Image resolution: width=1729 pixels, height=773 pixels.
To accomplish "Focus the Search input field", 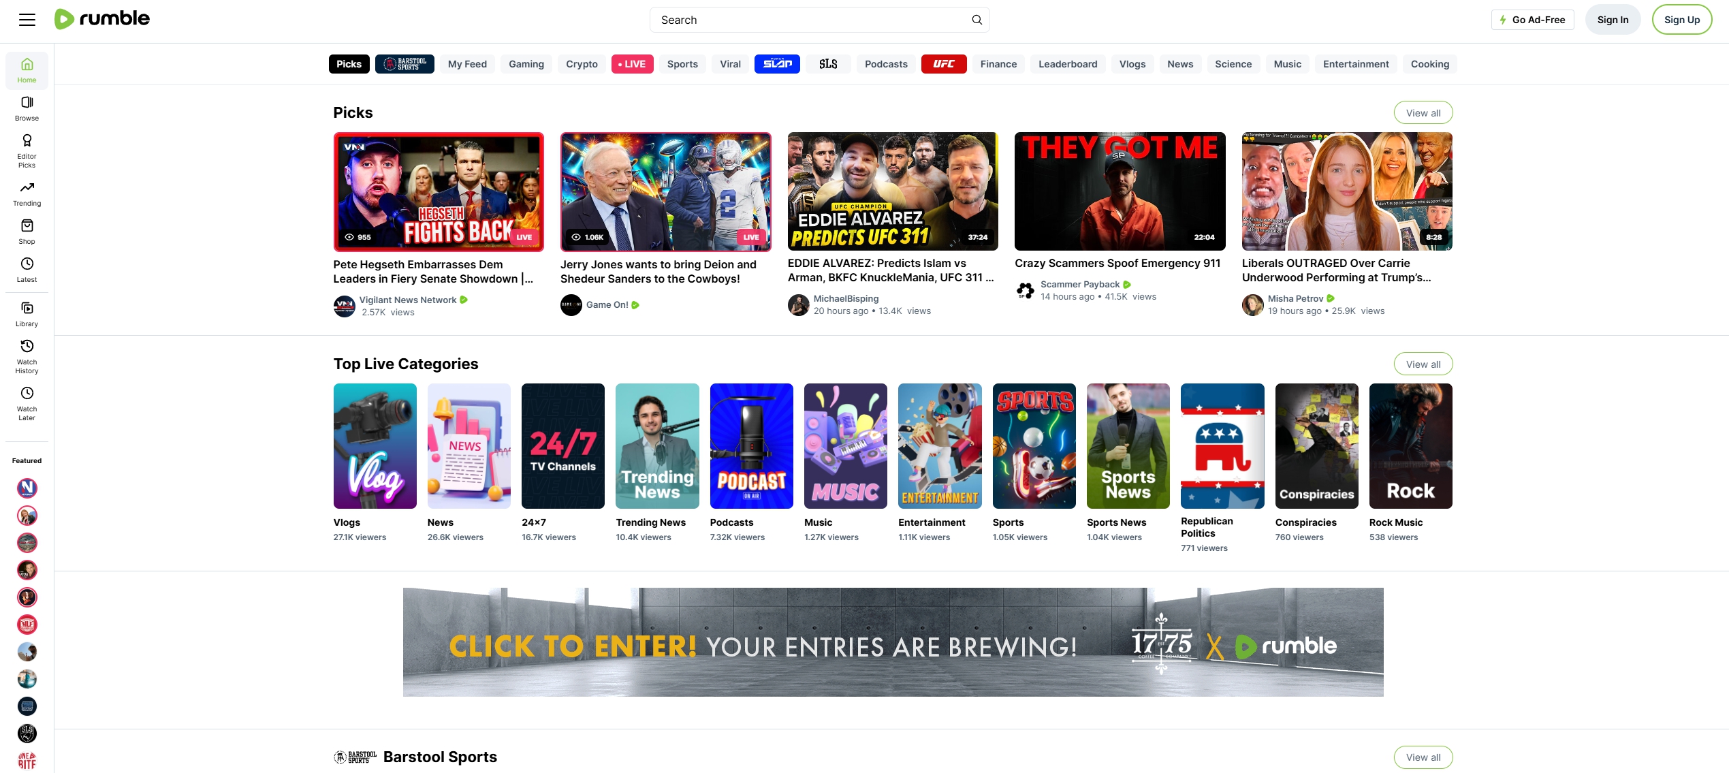I will 810,20.
